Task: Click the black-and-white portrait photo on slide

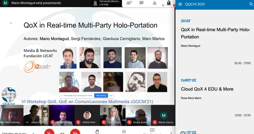Action: 136,82
